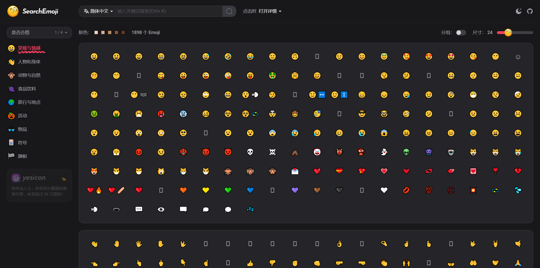Select the 100 points emoji
540x268 pixels.
tap(428, 190)
